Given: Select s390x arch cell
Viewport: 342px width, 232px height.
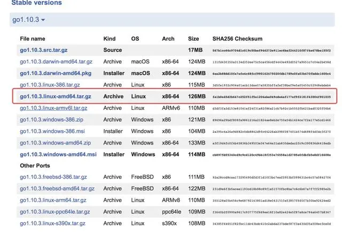Looking at the screenshot, I should pos(169,223).
